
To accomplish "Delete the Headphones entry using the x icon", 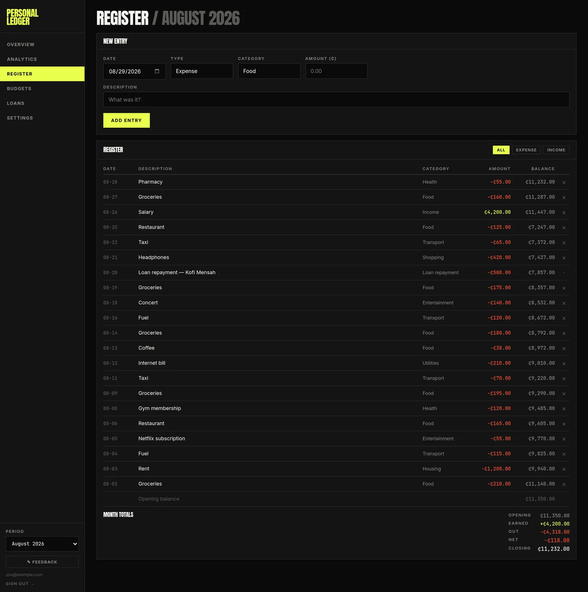I will (x=564, y=258).
